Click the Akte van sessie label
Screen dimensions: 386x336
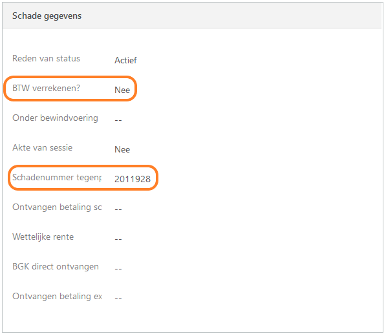(x=42, y=147)
